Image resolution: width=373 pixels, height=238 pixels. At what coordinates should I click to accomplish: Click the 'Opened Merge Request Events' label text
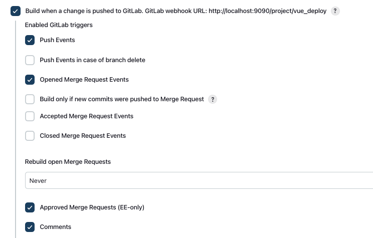point(84,80)
